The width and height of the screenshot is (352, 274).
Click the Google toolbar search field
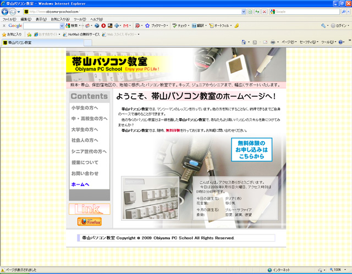42,26
